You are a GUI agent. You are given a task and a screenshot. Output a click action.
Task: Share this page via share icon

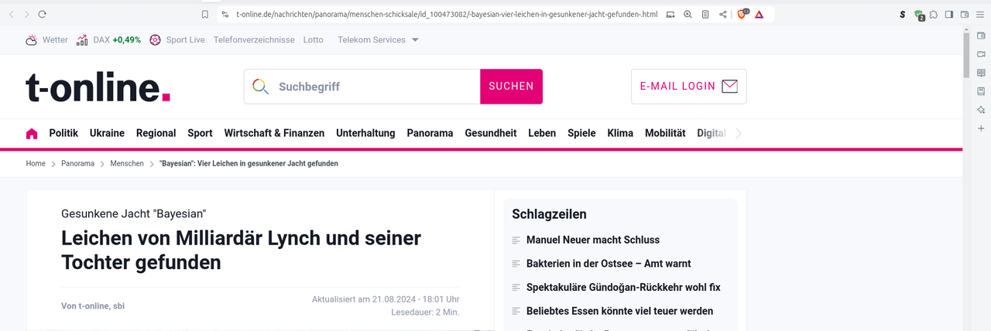tap(723, 14)
